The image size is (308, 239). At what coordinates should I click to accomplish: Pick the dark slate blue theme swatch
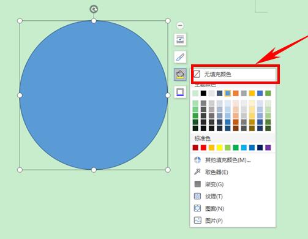pyautogui.click(x=220, y=93)
